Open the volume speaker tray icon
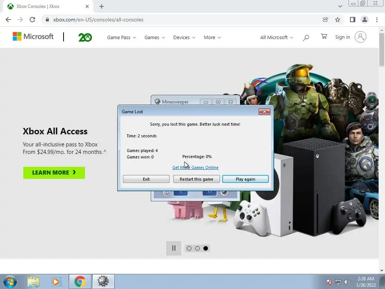Screen dimensions: 385x289 (347, 282)
